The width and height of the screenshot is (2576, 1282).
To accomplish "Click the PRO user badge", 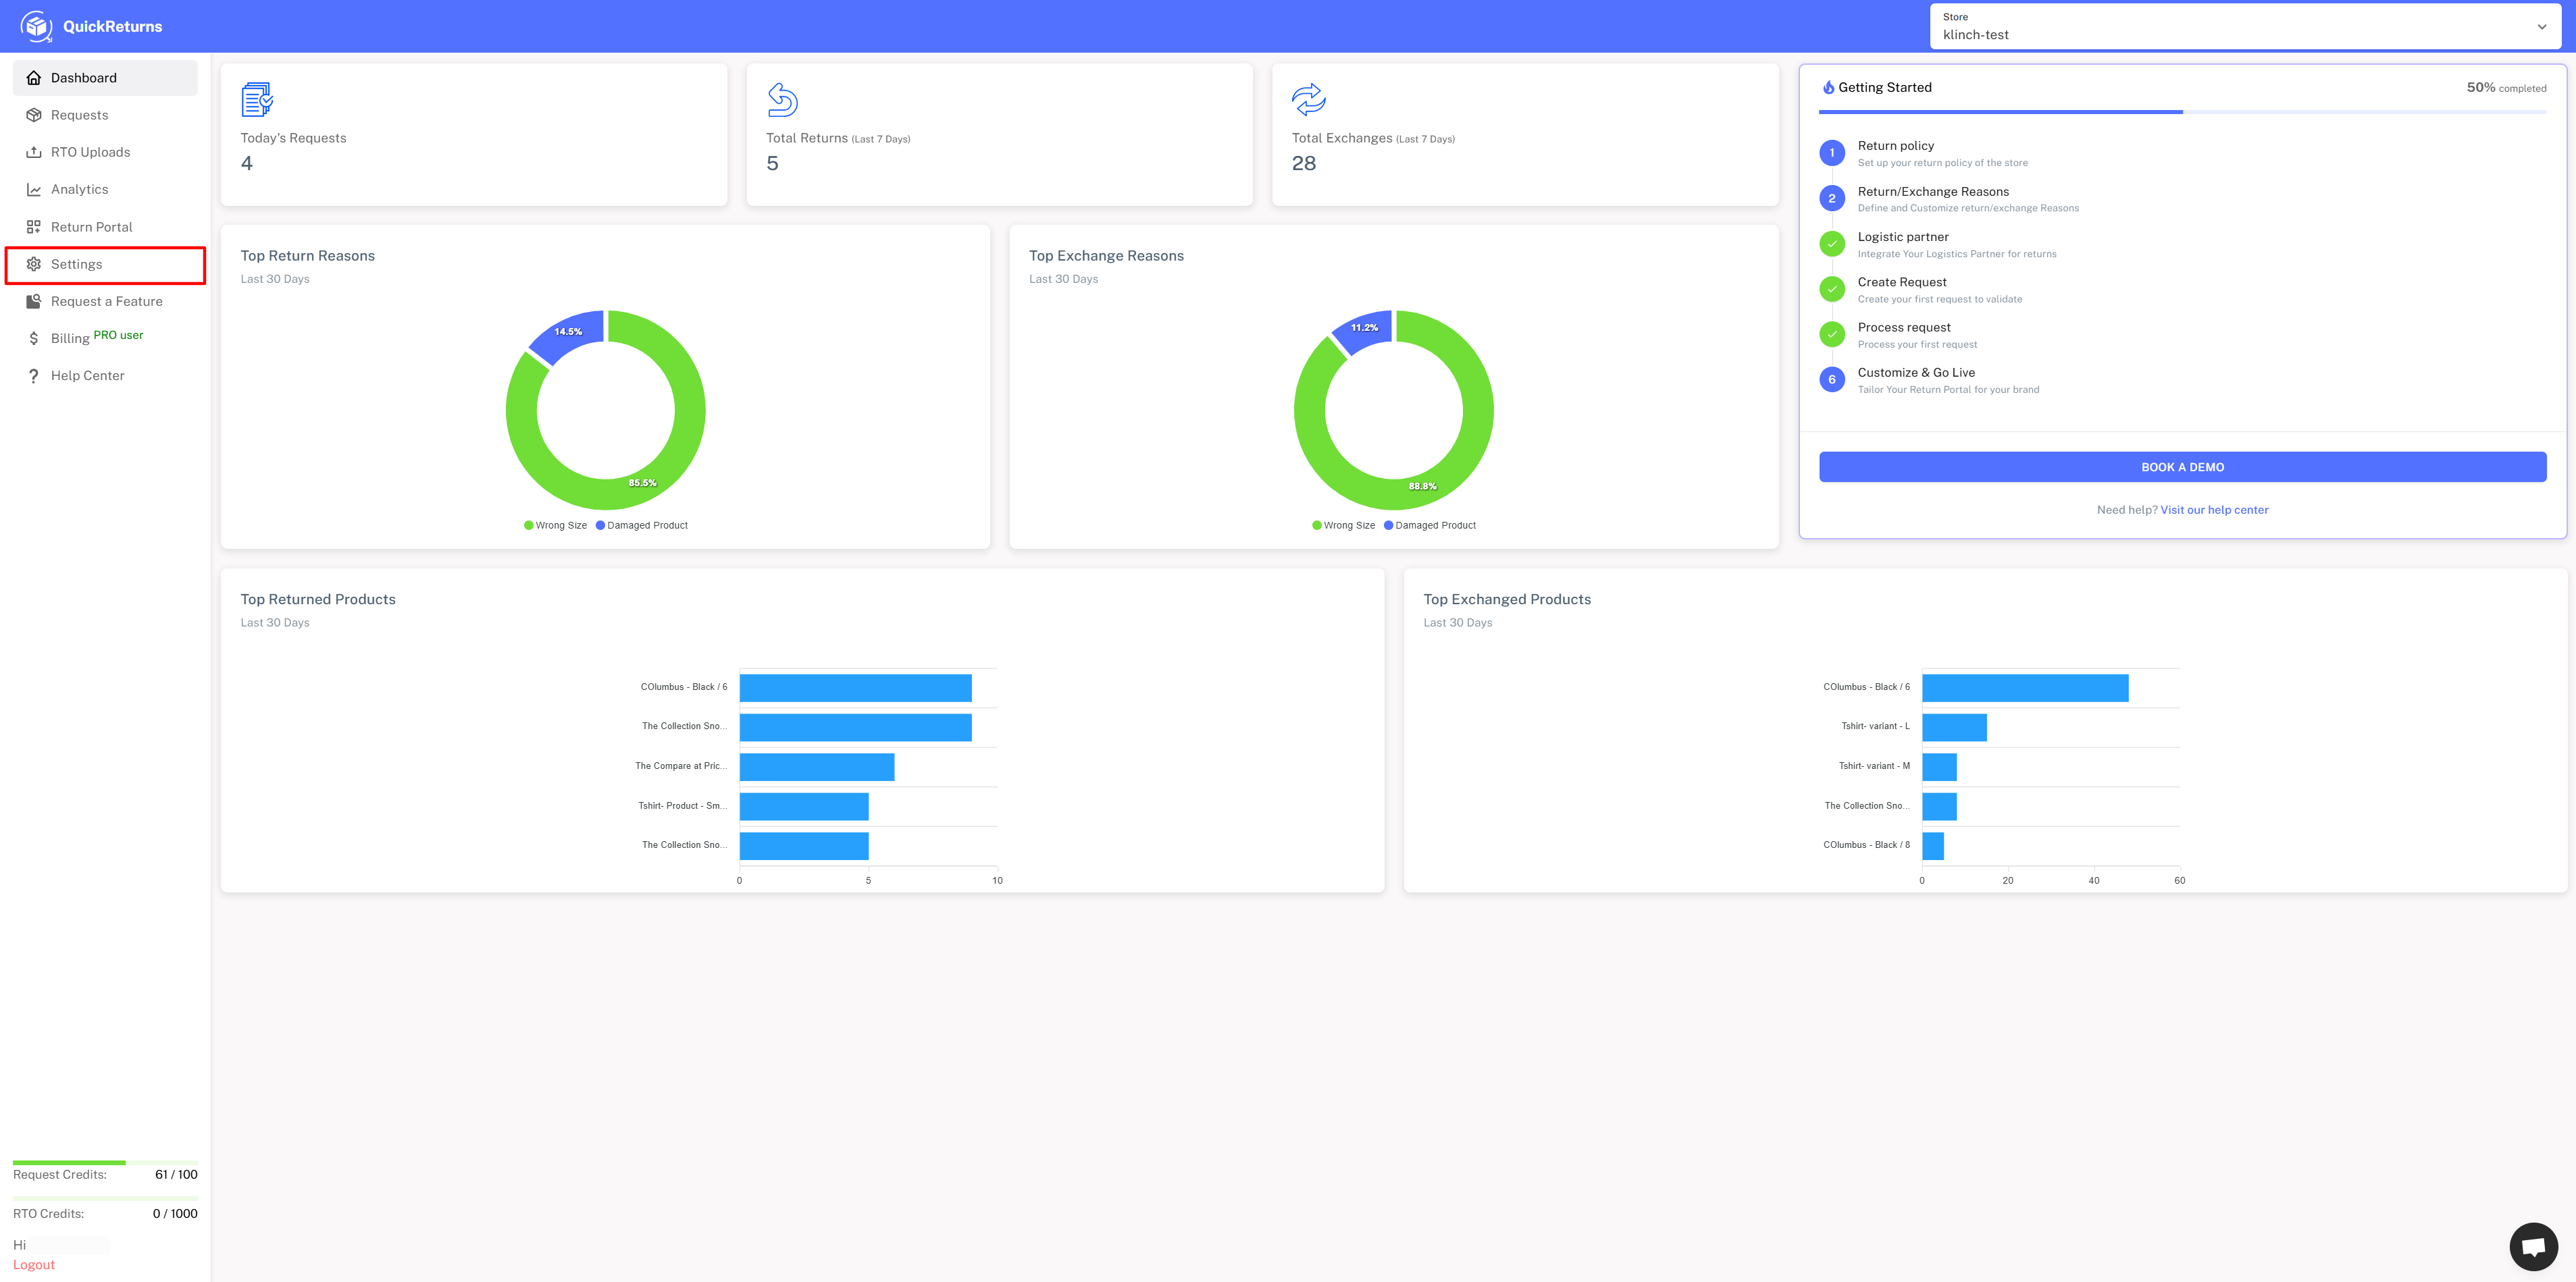I will tap(118, 335).
